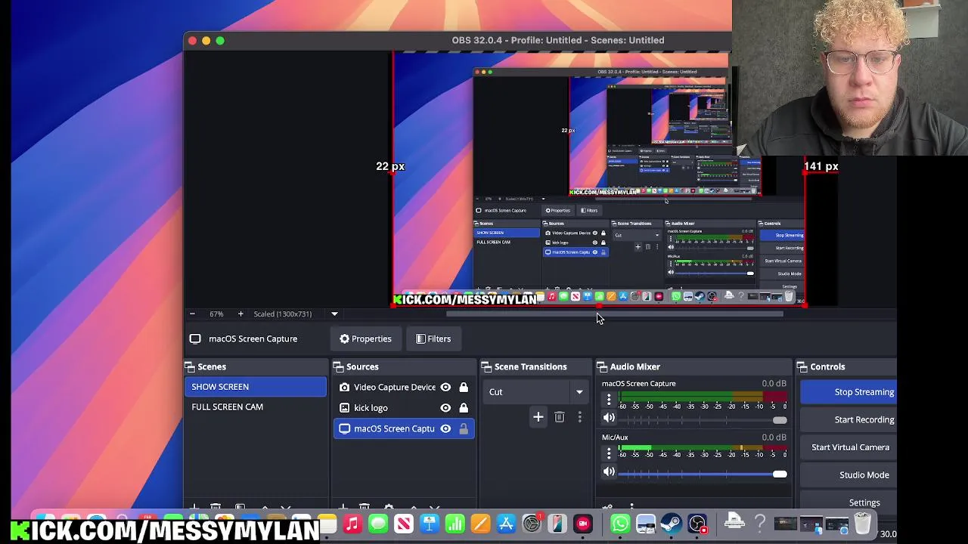Open the App Store Dock icon
Viewport: 968px width, 544px height.
(x=507, y=524)
